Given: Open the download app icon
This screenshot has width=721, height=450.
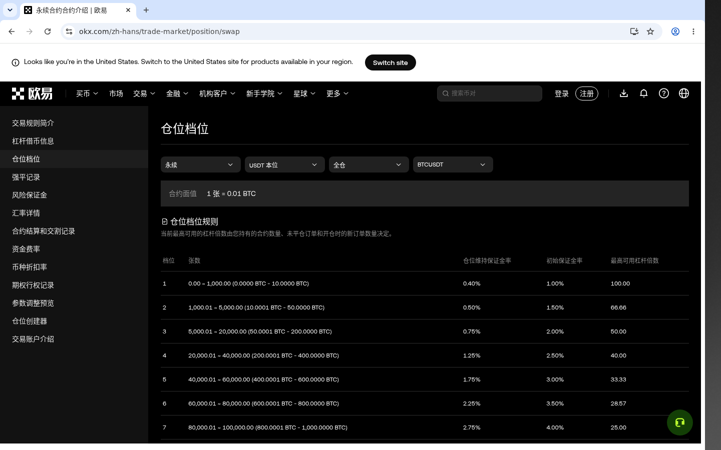Looking at the screenshot, I should point(624,93).
